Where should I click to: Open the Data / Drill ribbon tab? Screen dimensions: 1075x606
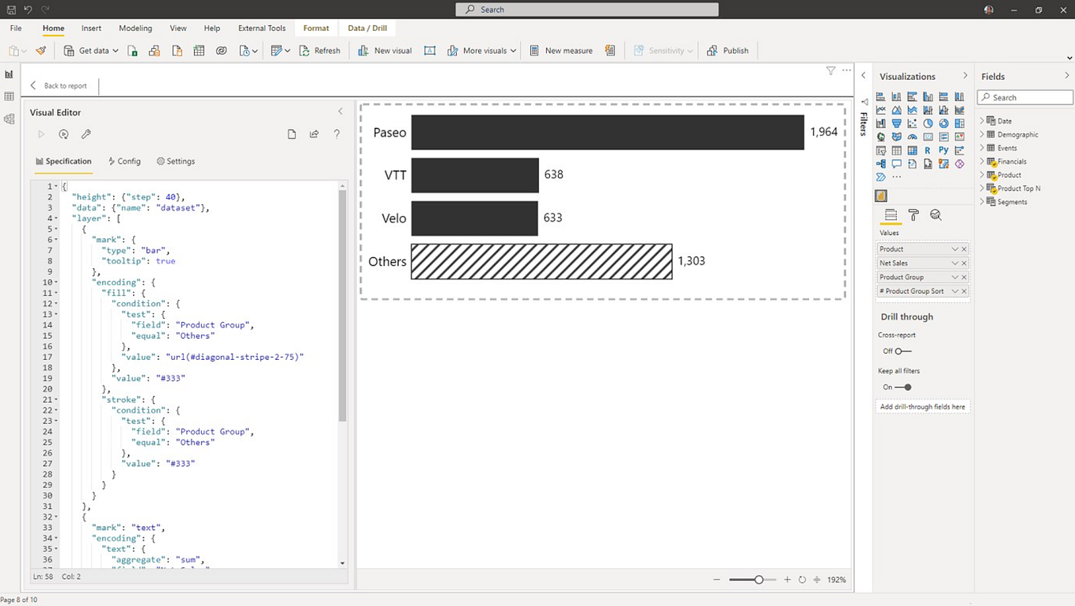367,28
